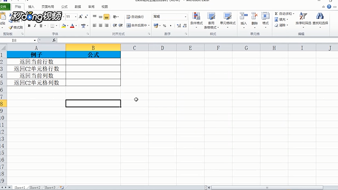Switch to the Sheet2 worksheet tab
Image resolution: width=338 pixels, height=190 pixels.
point(35,187)
